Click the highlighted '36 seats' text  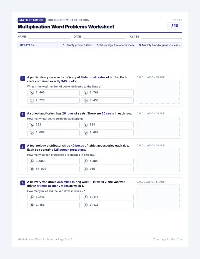coord(108,113)
